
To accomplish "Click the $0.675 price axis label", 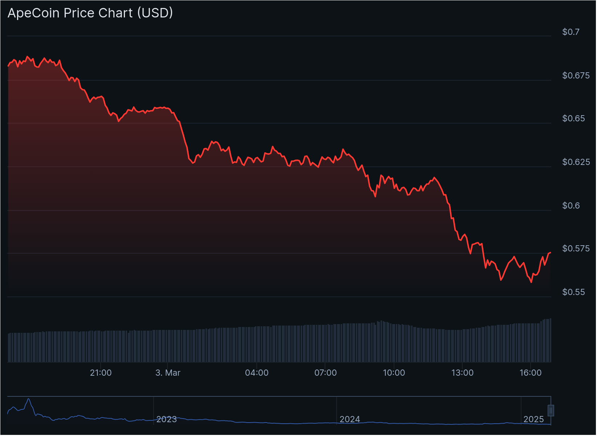I will point(576,76).
